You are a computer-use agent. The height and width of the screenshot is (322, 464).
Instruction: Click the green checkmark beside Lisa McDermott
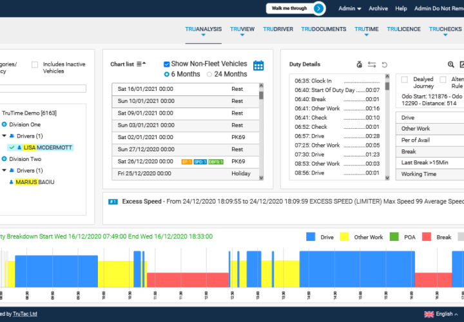point(12,147)
